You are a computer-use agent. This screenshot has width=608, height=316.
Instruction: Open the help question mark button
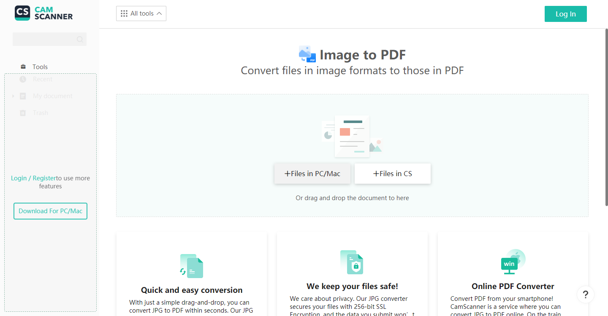click(585, 295)
